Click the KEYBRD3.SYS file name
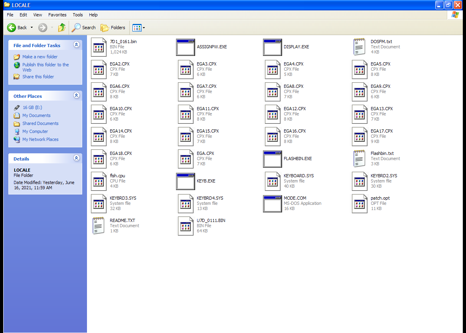Viewport: 466px width, 333px height. [123, 198]
